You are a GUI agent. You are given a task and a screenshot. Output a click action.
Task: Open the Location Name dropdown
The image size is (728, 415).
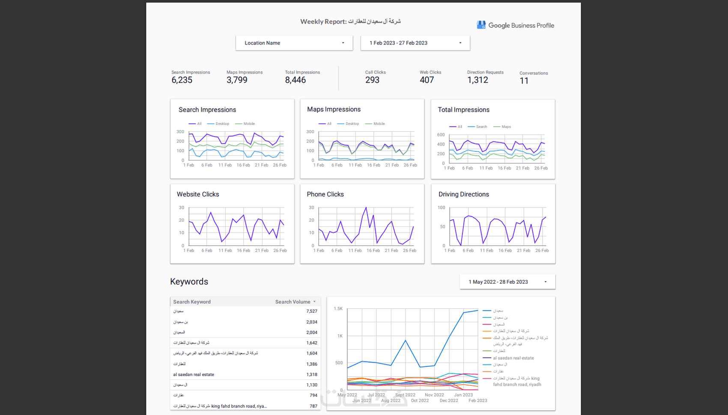(x=294, y=43)
